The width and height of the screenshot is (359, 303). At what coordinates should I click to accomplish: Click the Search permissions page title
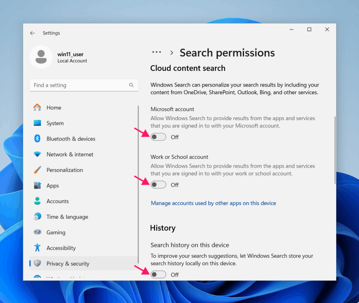point(227,53)
